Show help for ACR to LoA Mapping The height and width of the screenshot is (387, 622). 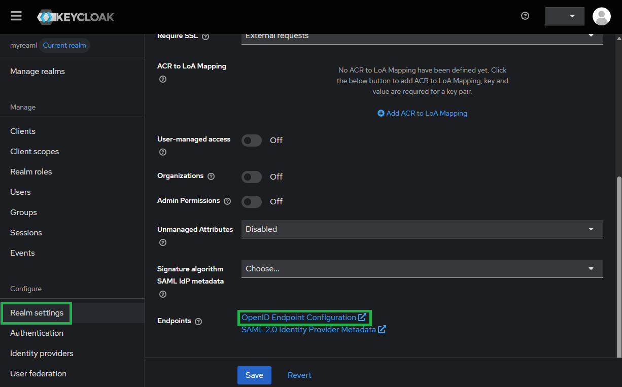tap(163, 79)
